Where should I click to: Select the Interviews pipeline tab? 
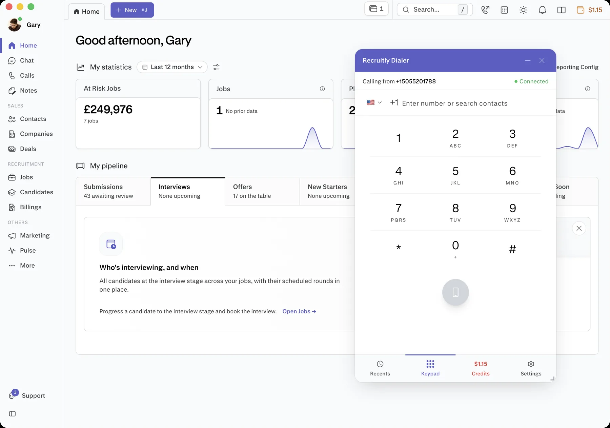[188, 191]
